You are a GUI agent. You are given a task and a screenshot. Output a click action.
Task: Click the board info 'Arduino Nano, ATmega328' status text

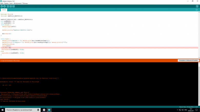[188, 107]
